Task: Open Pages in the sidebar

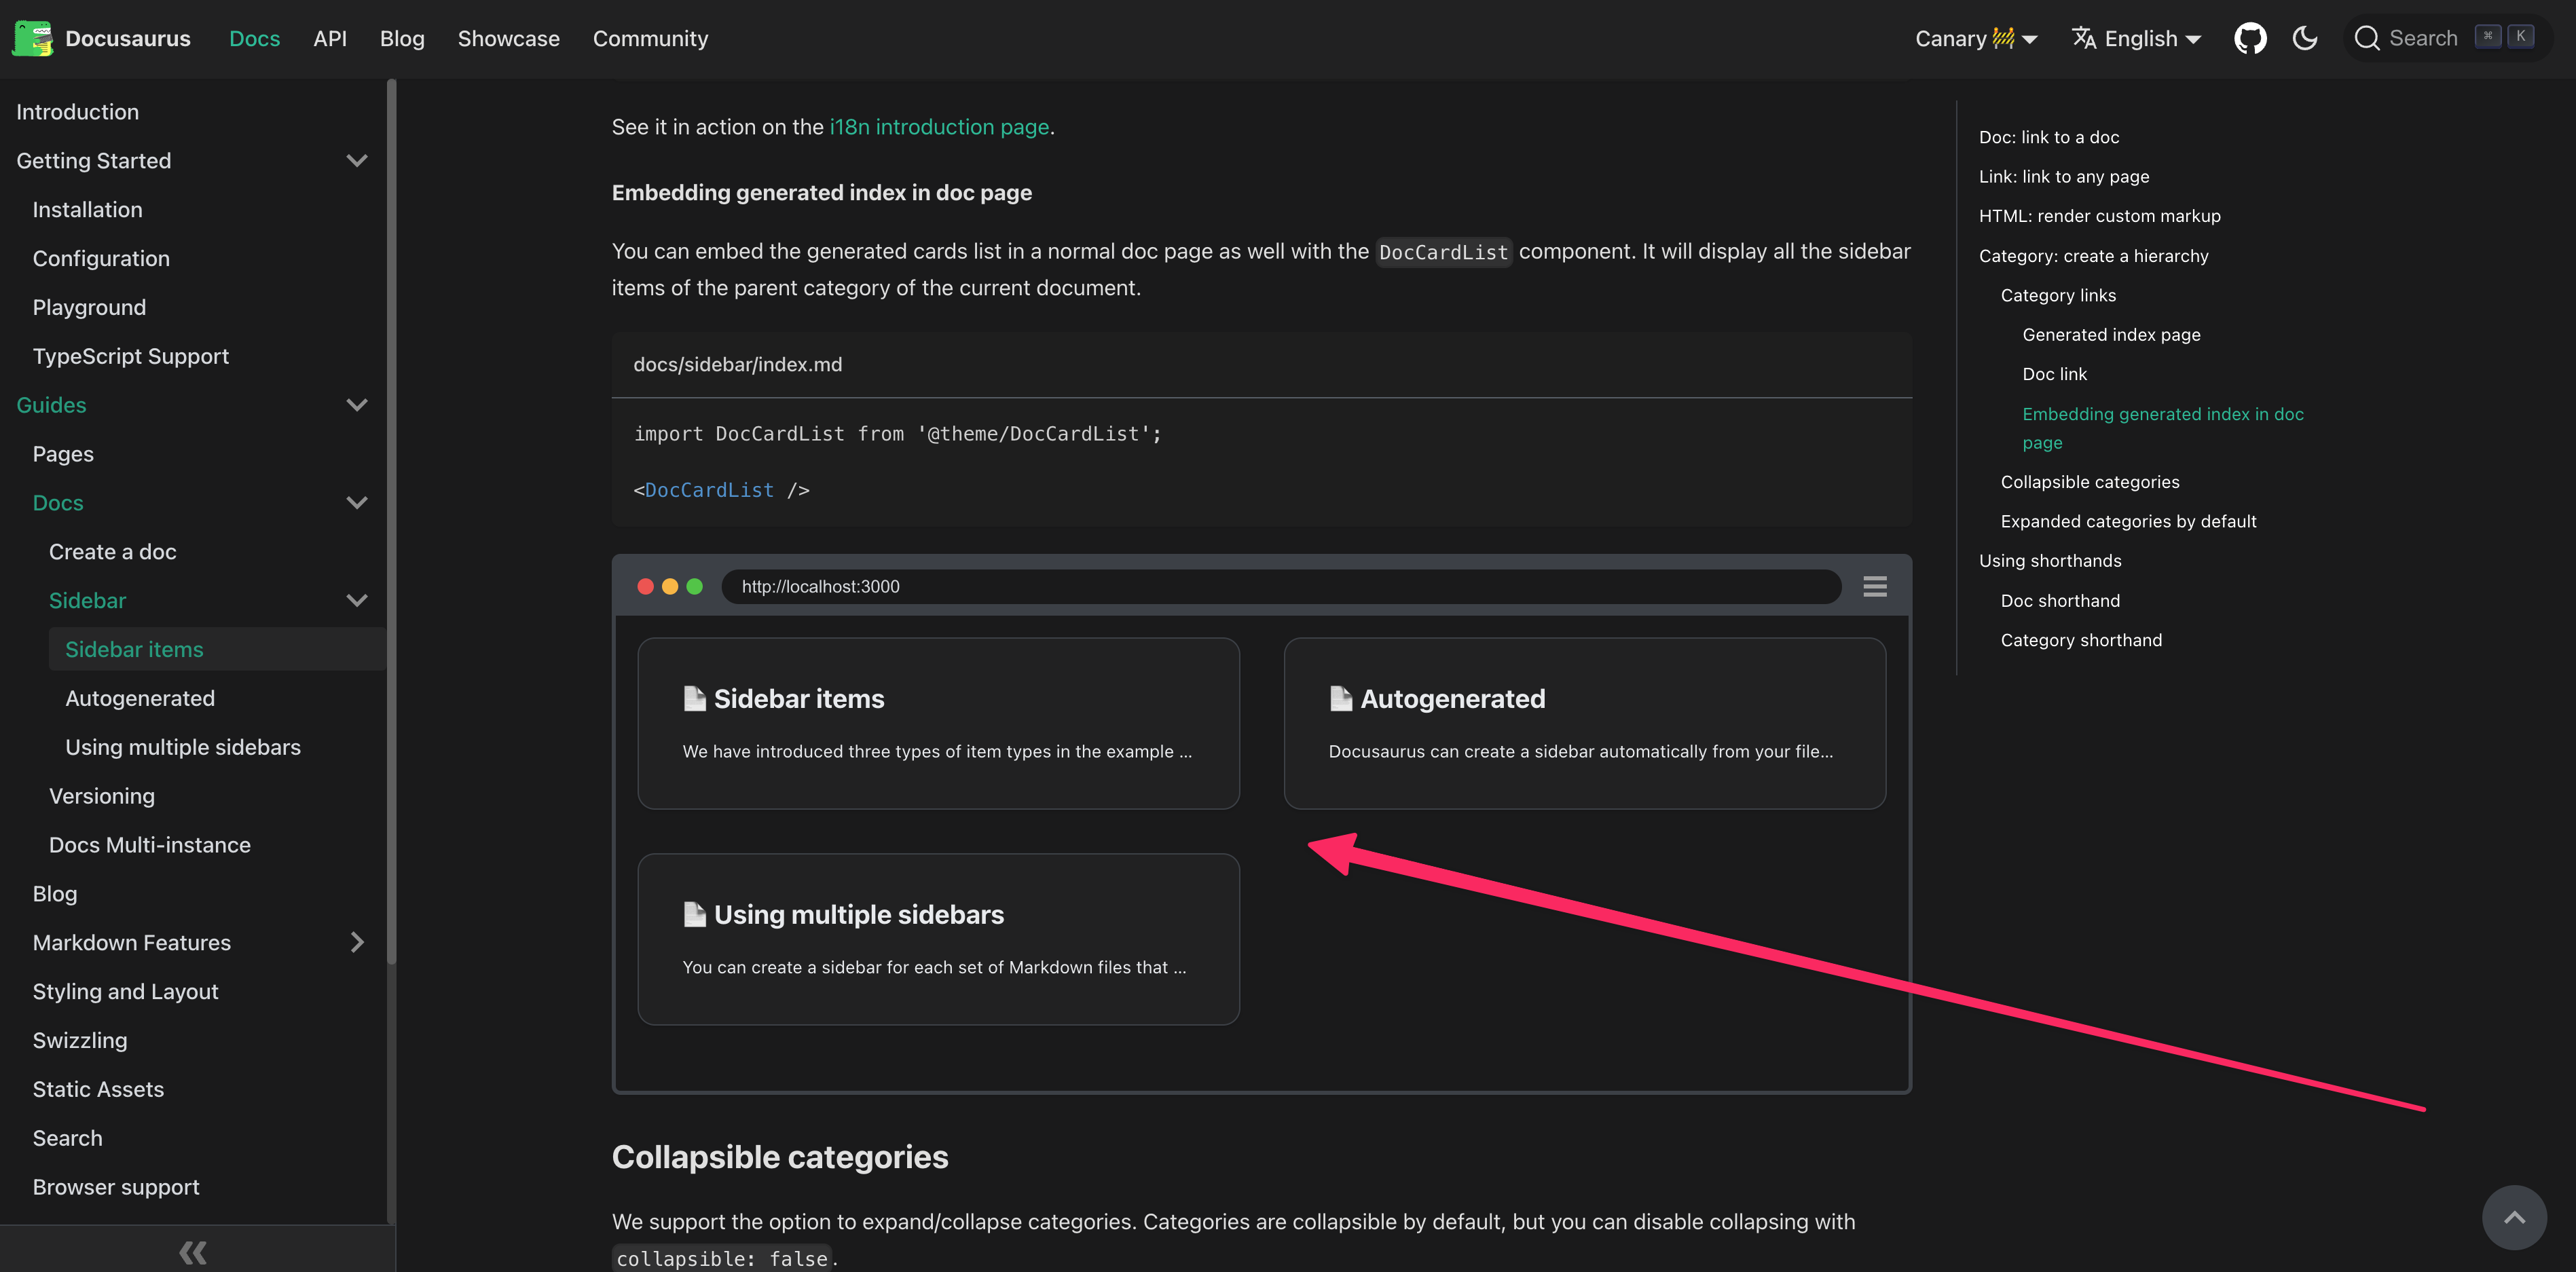Action: coord(63,454)
